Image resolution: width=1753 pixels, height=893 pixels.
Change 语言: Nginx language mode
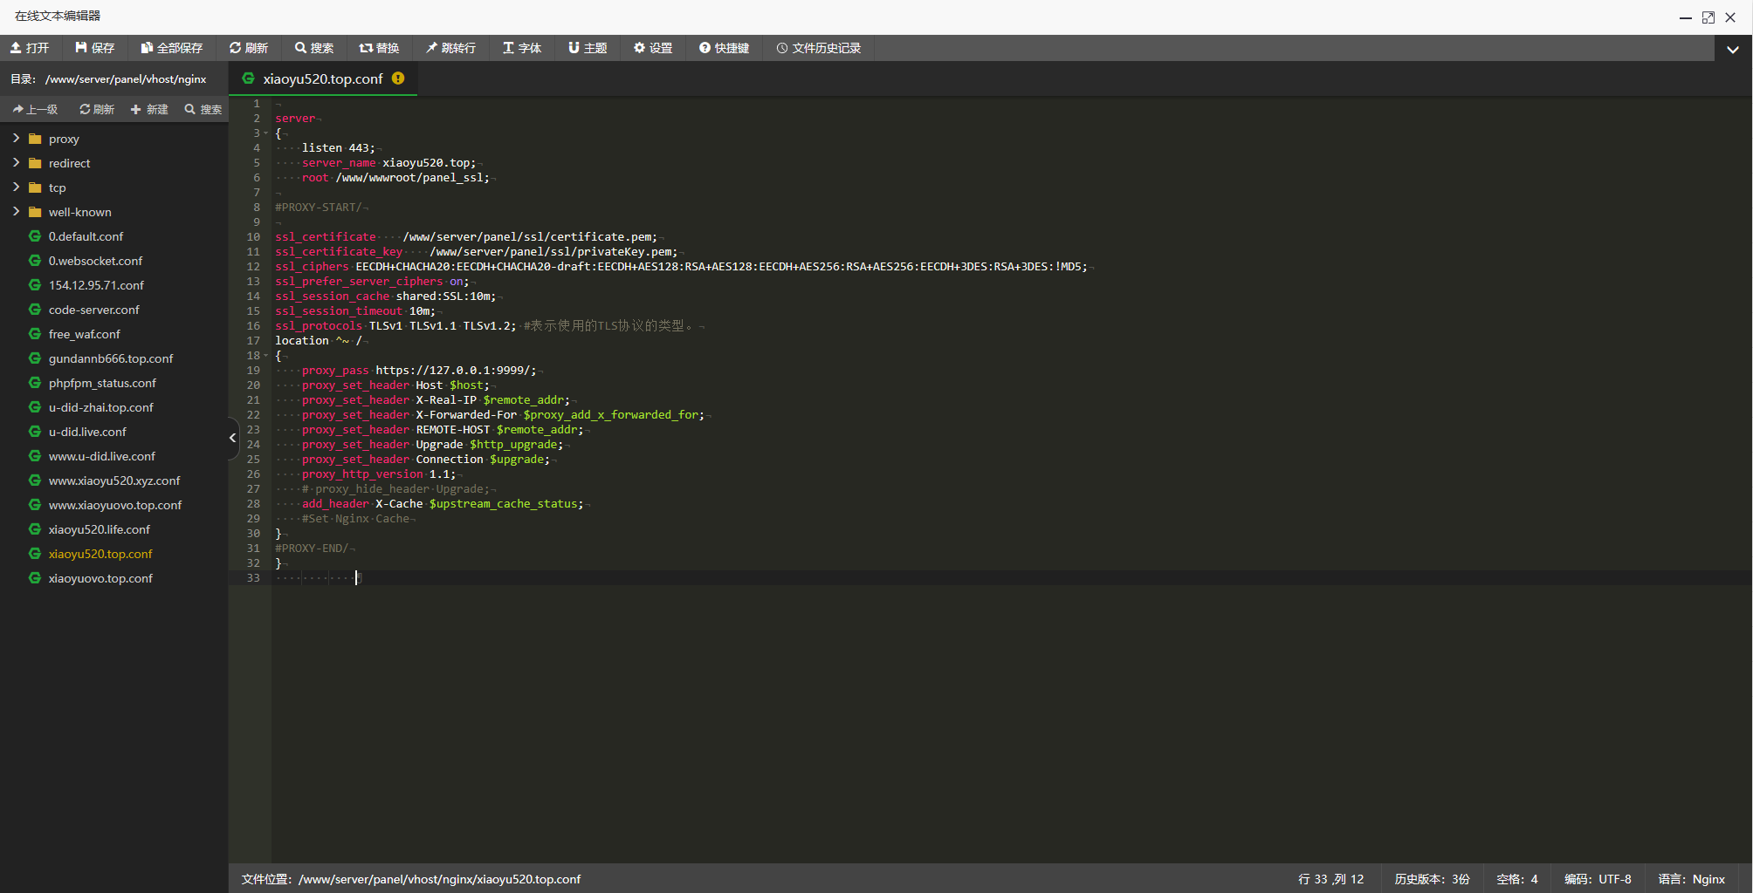(x=1692, y=879)
